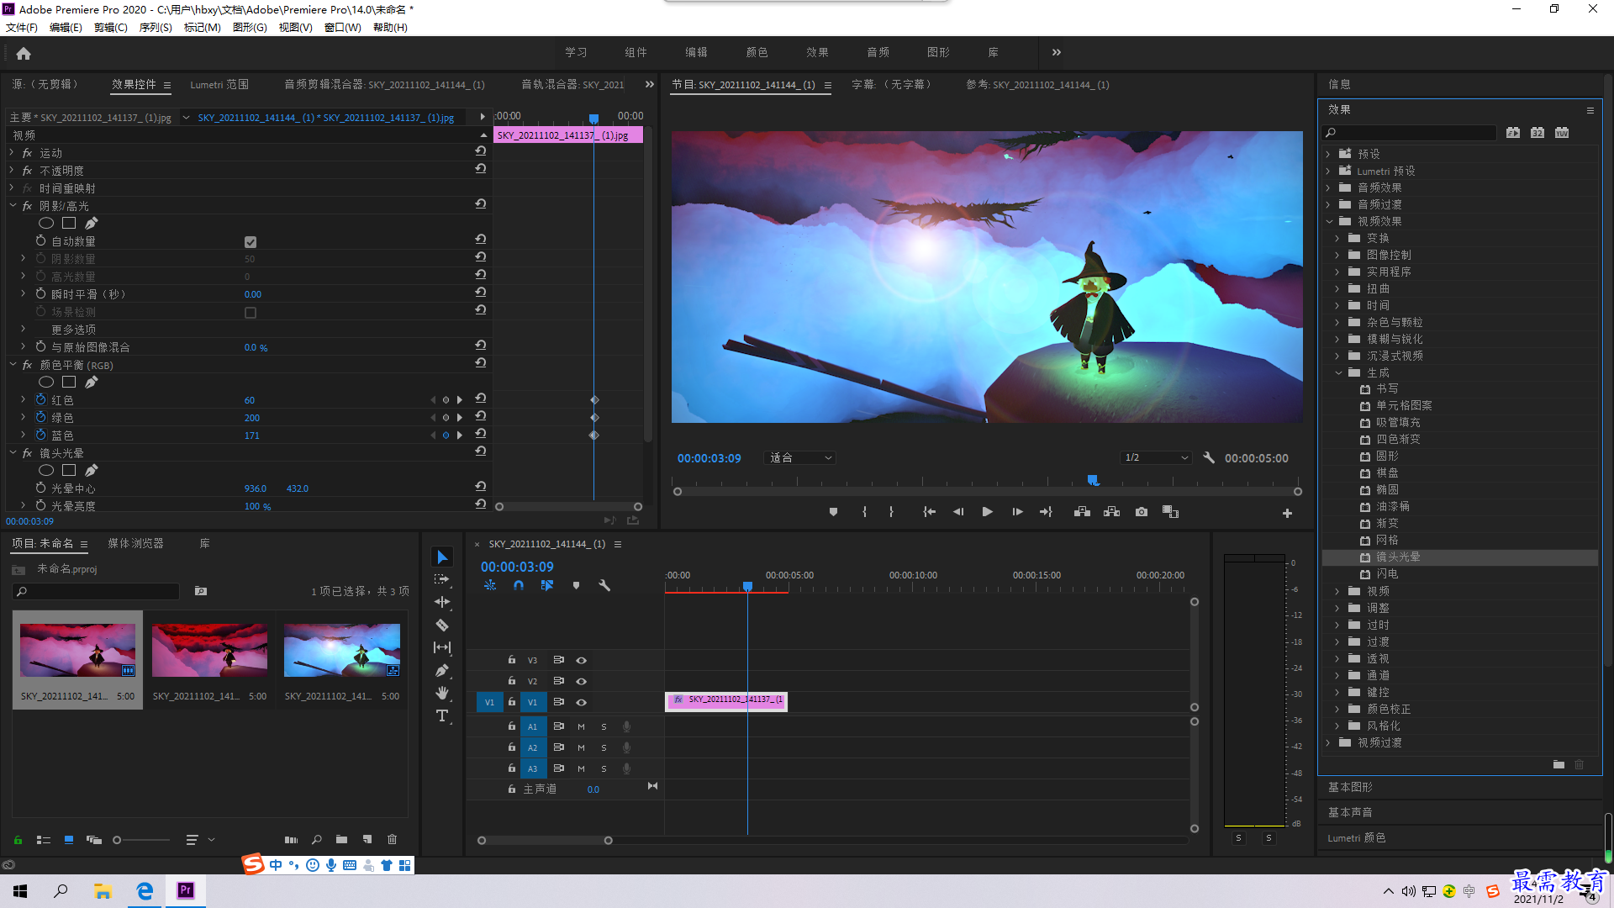Collapse the 视频效果 folder
This screenshot has height=908, width=1614.
[x=1330, y=221]
